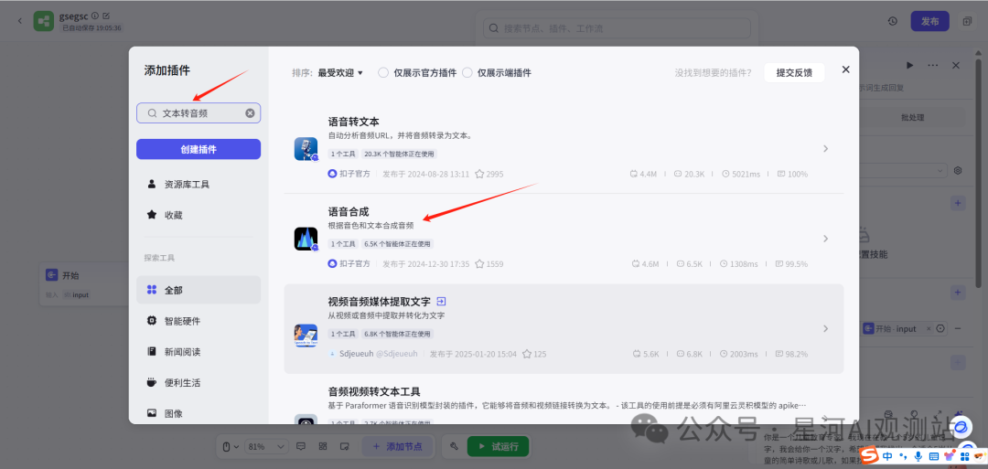Click the 创建插件 button

(199, 149)
